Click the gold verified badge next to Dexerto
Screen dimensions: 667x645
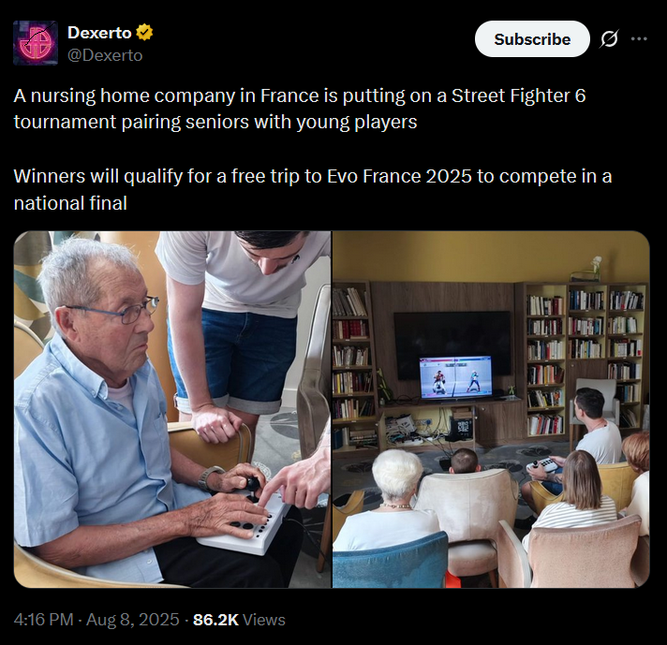pyautogui.click(x=144, y=33)
